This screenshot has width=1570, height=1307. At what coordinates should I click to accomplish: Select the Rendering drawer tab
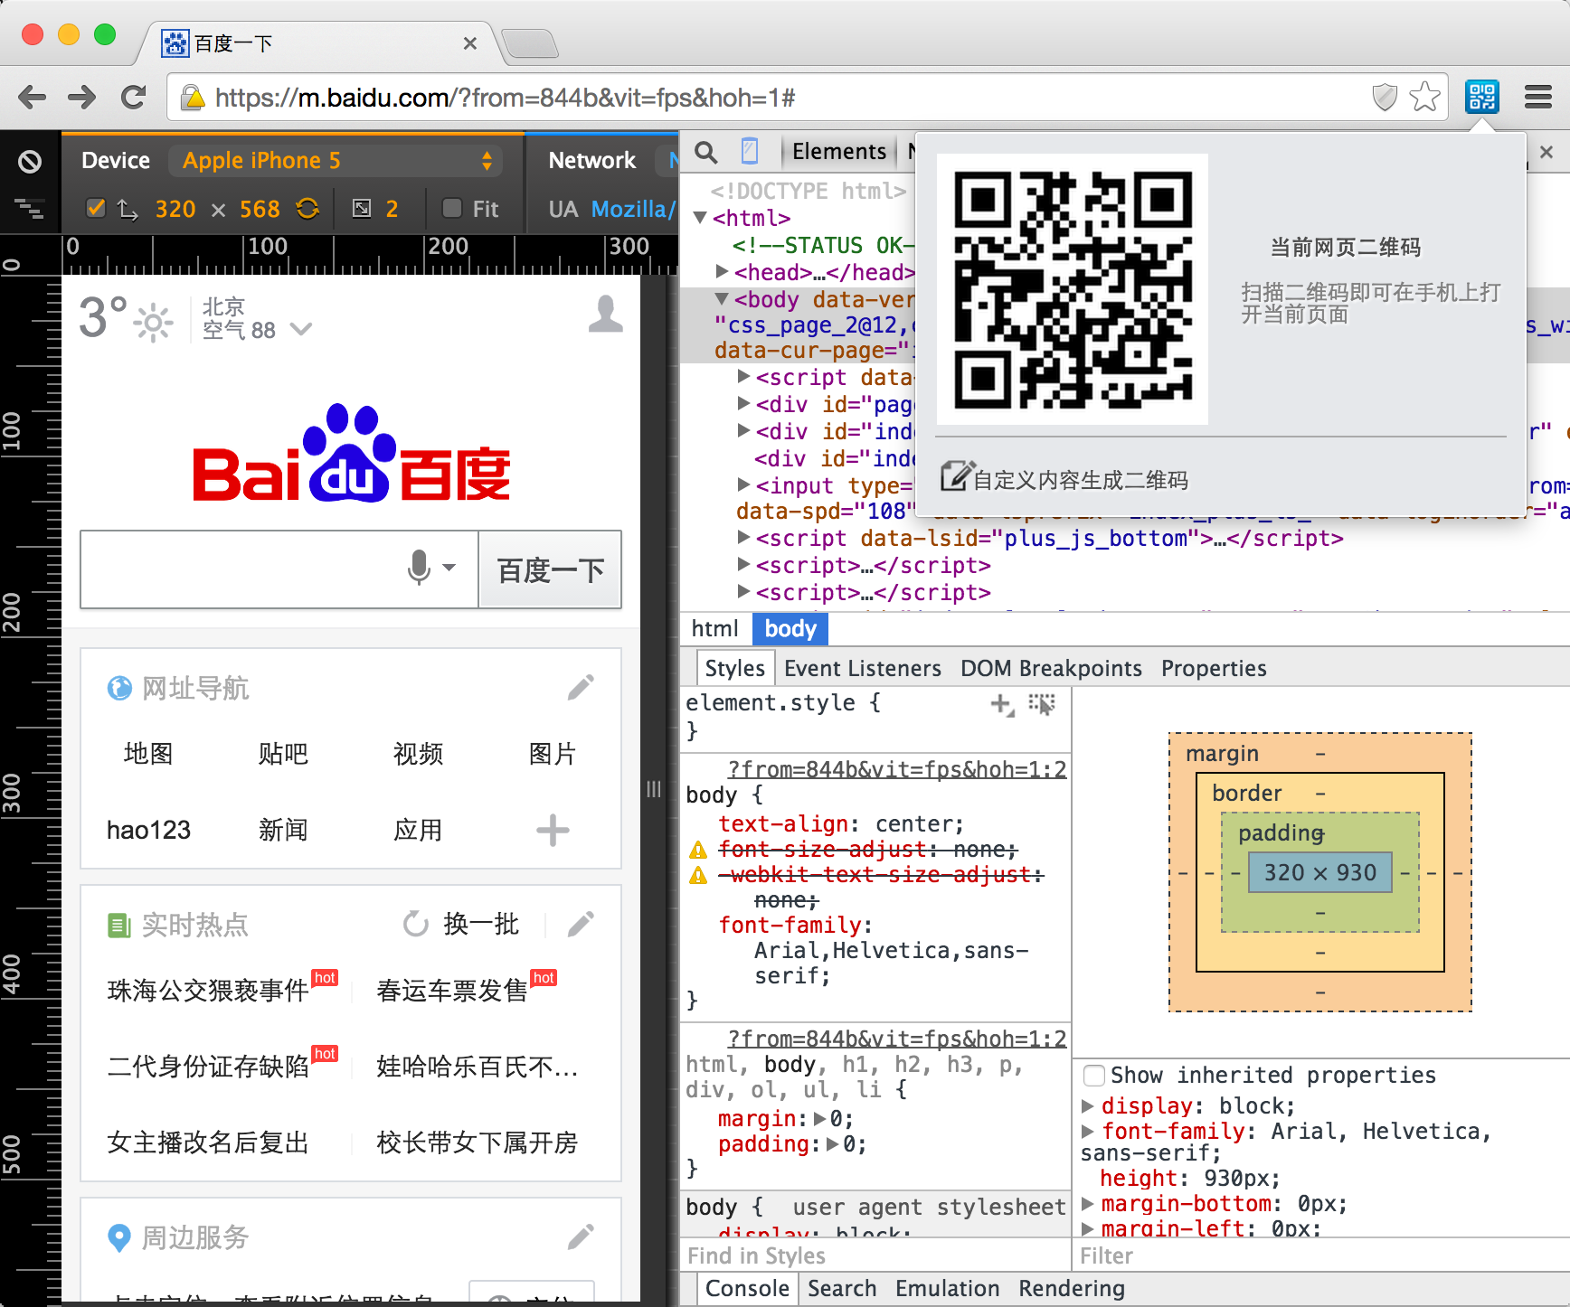point(1072,1289)
